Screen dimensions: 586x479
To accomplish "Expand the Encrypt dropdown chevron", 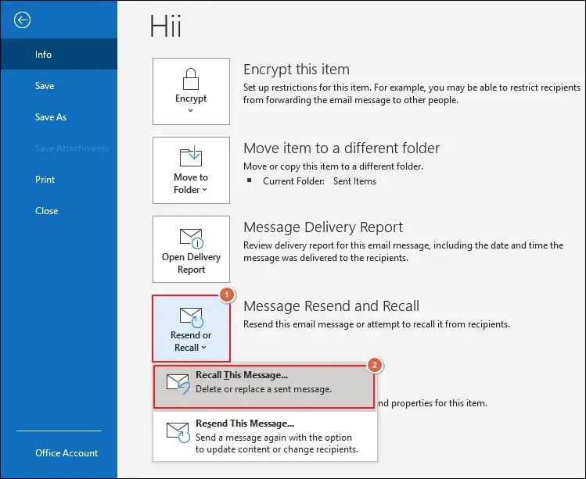I will [191, 110].
